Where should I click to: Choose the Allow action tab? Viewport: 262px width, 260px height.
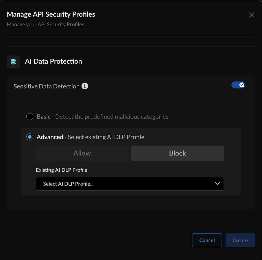(x=82, y=153)
